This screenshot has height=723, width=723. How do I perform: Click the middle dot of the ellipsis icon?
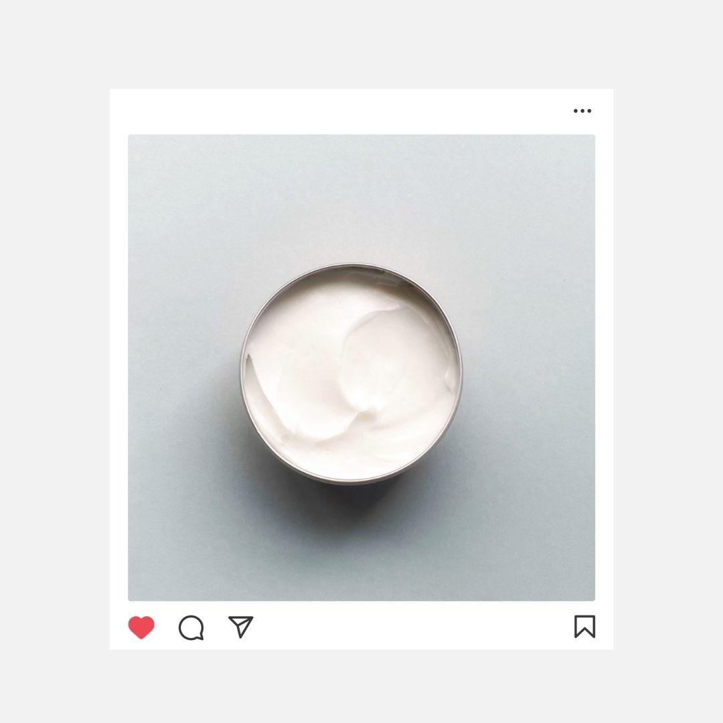(x=582, y=110)
